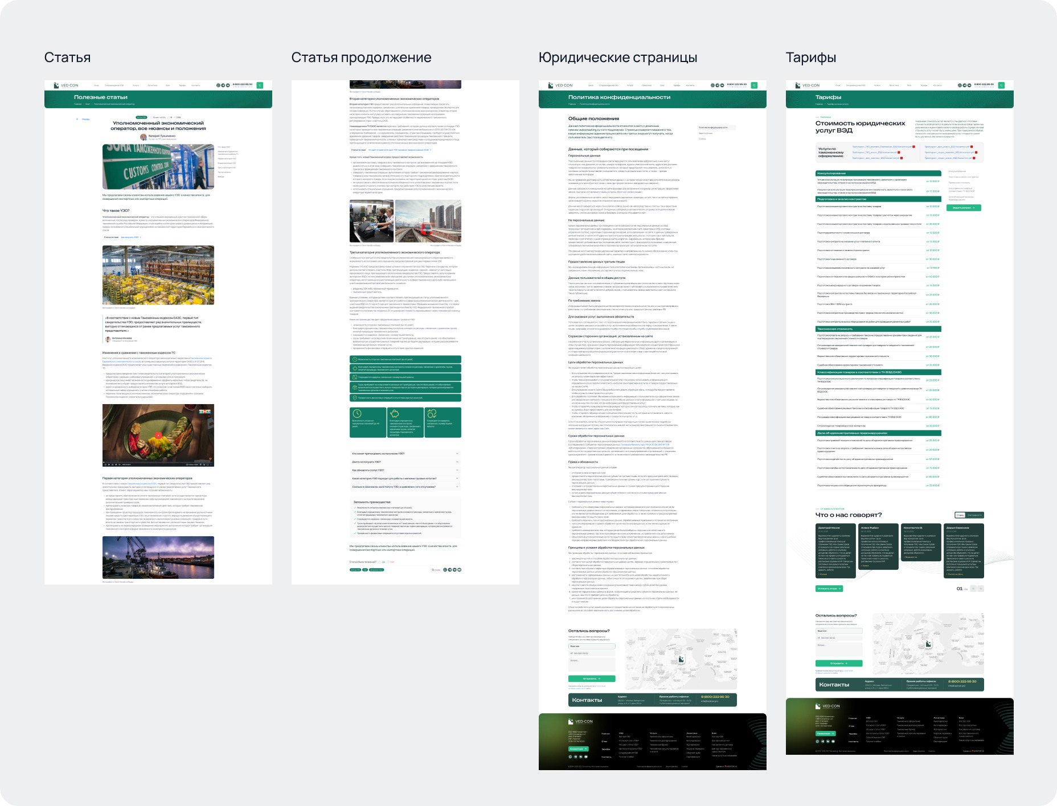The height and width of the screenshot is (806, 1057).
Task: Click customs zone hero image in Статья
Action: (x=158, y=166)
